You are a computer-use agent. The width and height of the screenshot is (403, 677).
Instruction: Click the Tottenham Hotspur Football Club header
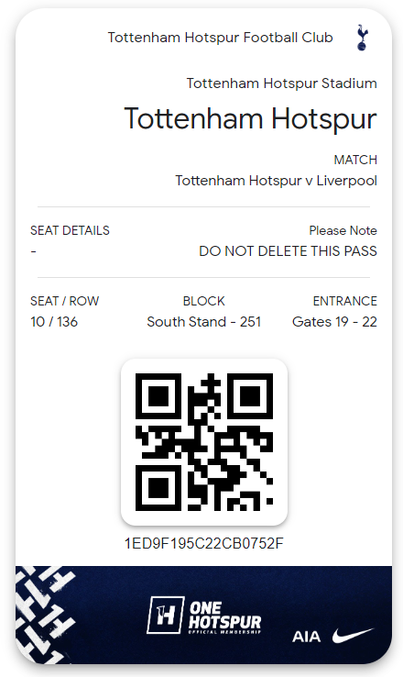coord(220,38)
